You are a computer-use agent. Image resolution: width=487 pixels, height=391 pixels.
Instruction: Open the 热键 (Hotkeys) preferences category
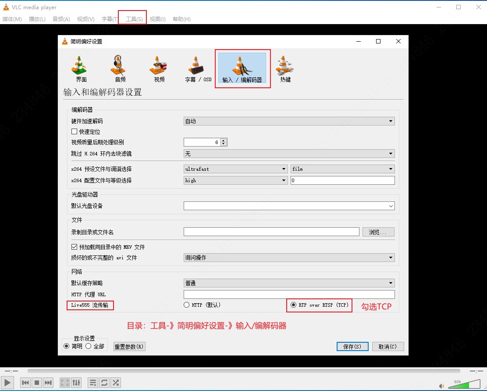285,69
